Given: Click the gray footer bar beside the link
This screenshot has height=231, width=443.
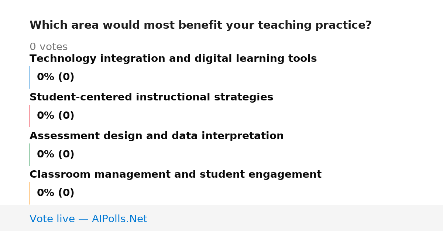Looking at the screenshot, I should 295,218.
